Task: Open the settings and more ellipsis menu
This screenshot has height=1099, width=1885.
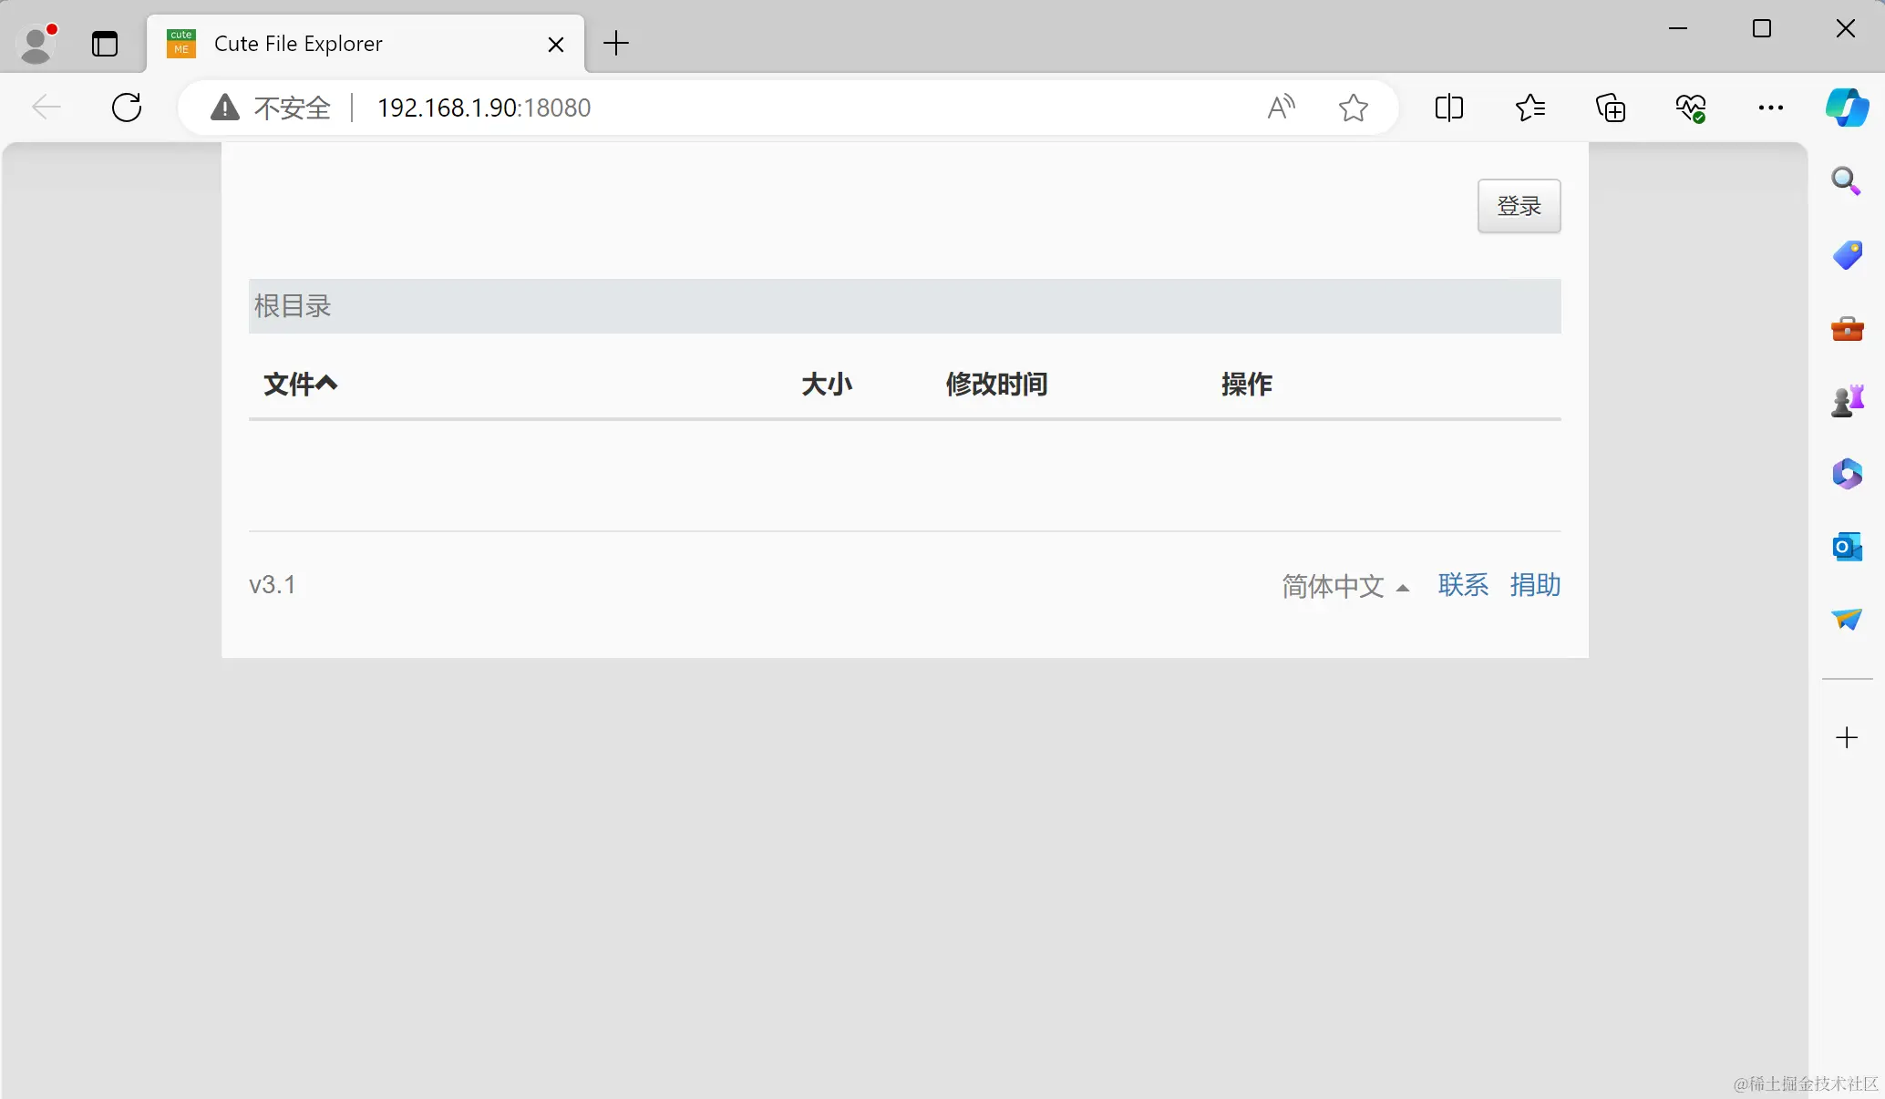Action: click(x=1770, y=108)
